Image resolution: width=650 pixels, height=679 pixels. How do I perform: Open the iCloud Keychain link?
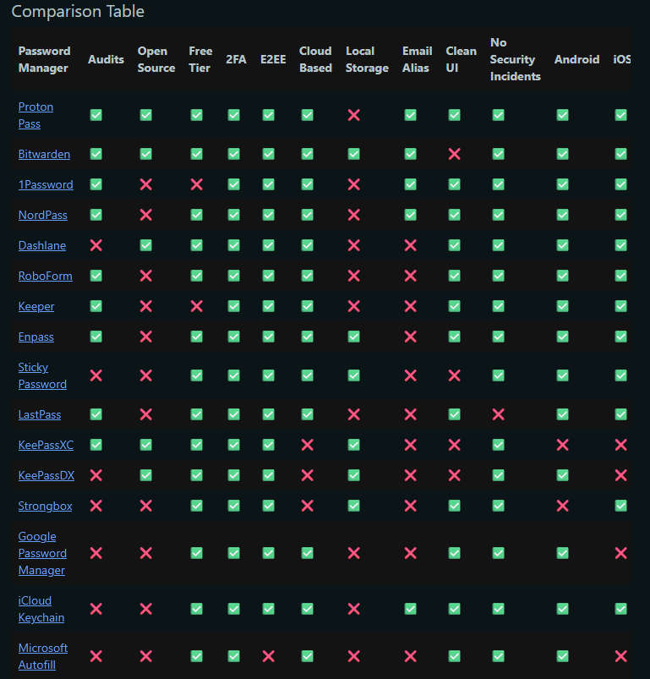(x=41, y=609)
